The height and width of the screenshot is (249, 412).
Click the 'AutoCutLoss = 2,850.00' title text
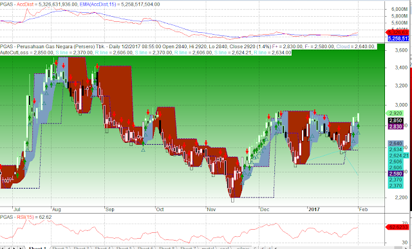coord(27,53)
